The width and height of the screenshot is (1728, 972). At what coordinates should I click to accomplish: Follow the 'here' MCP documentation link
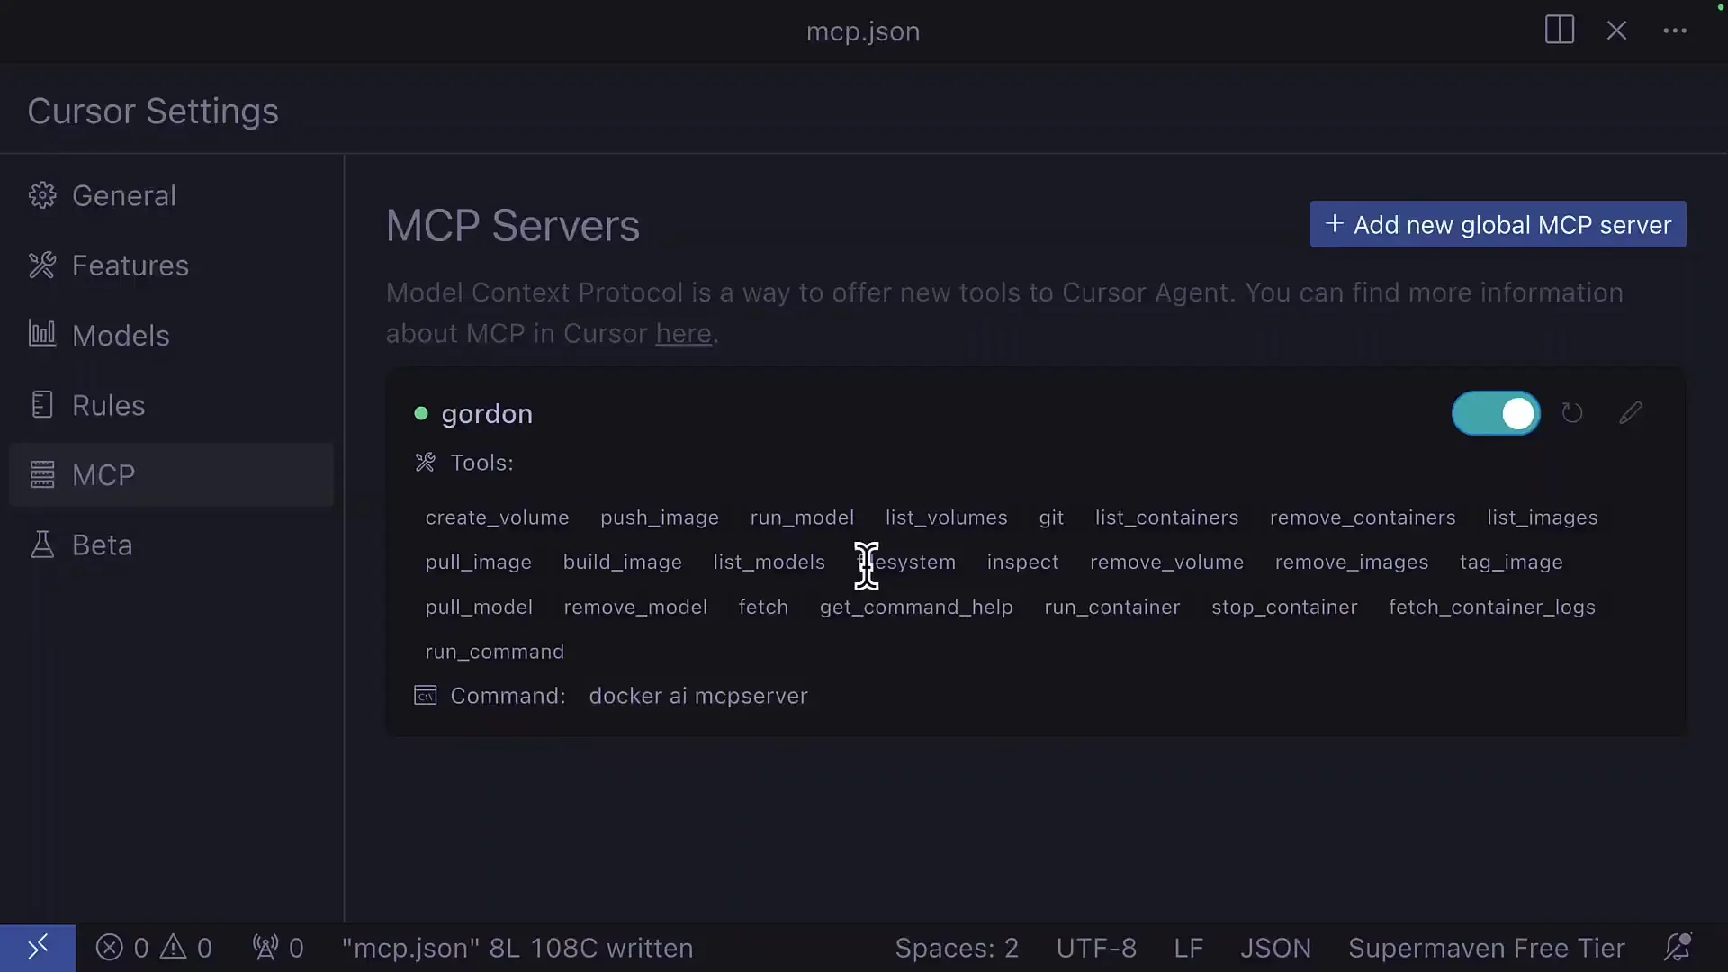(683, 333)
